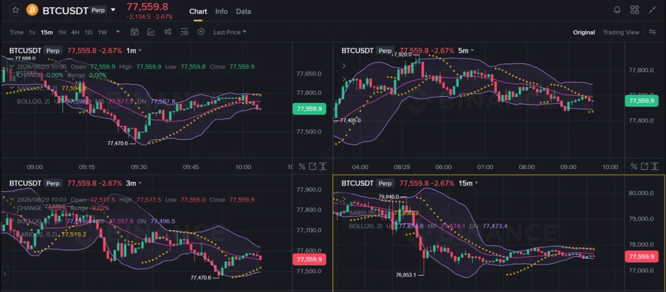Click the pop-out export icon under 5m chart
666x292 pixels.
coord(645,166)
